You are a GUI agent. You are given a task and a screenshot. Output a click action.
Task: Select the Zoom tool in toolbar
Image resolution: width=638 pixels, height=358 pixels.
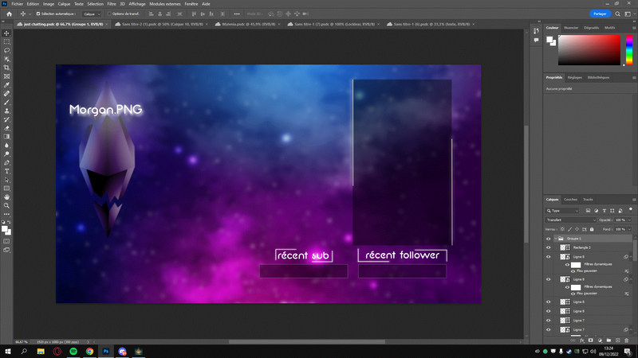6,206
